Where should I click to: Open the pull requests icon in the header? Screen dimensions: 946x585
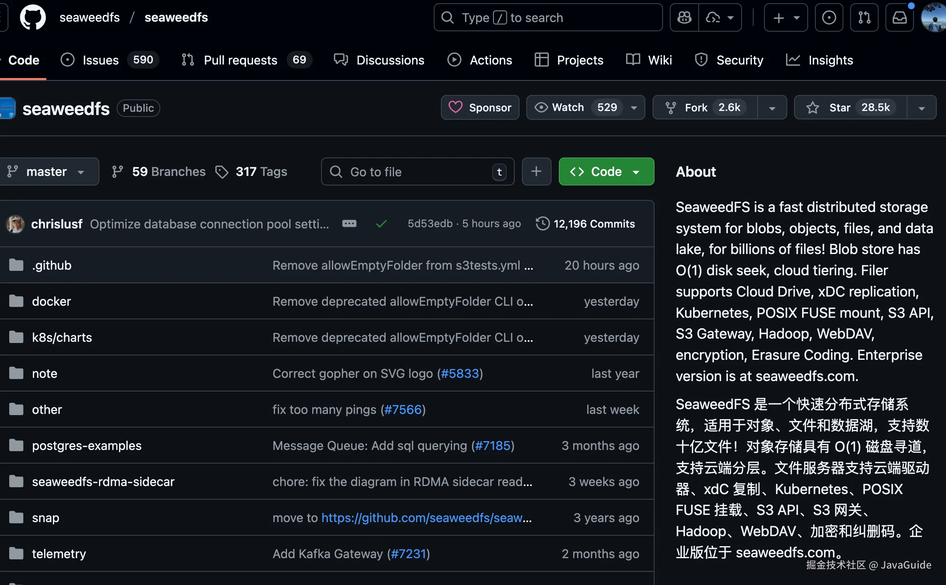click(x=864, y=18)
